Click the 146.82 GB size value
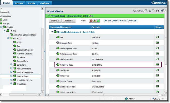The width and height of the screenshot is (170, 103). pyautogui.click(x=96, y=38)
